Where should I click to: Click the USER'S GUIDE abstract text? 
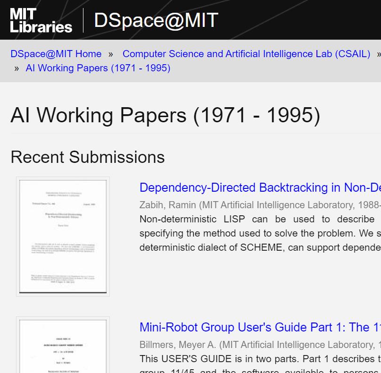click(x=260, y=359)
